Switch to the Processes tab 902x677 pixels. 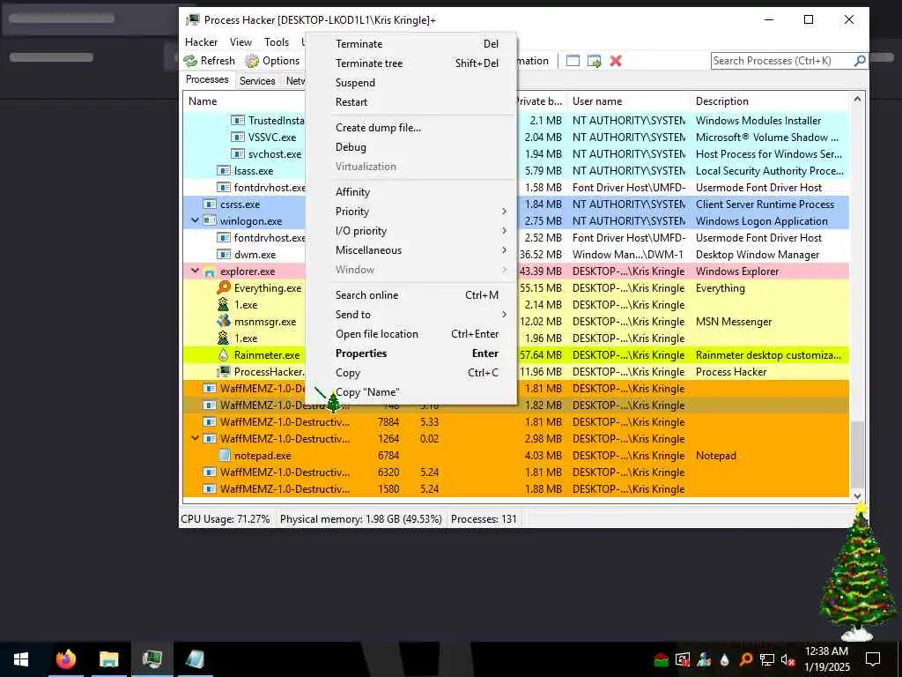point(207,79)
